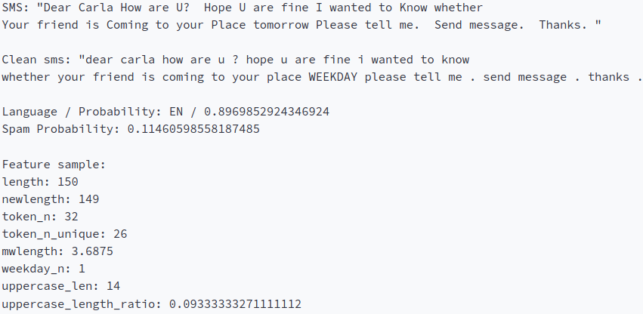Screen dimensions: 643x314
Task: Click the "token_n: 32" line
Action: coord(44,217)
